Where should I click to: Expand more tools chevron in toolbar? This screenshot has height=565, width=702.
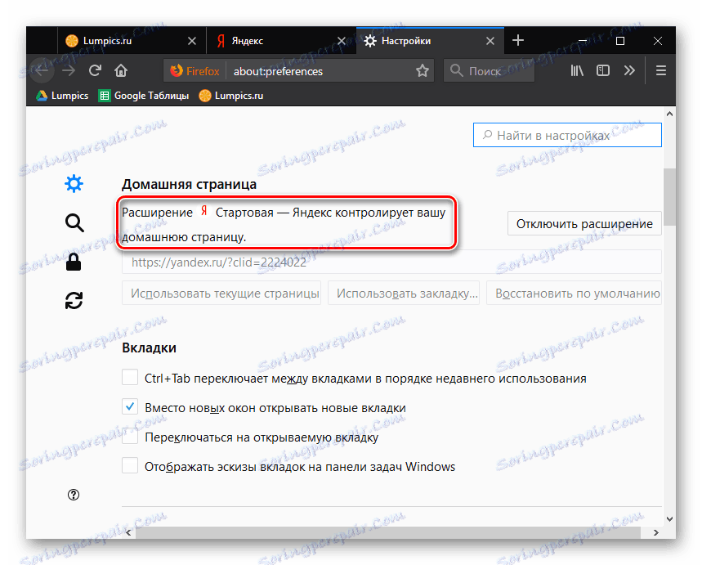point(629,70)
